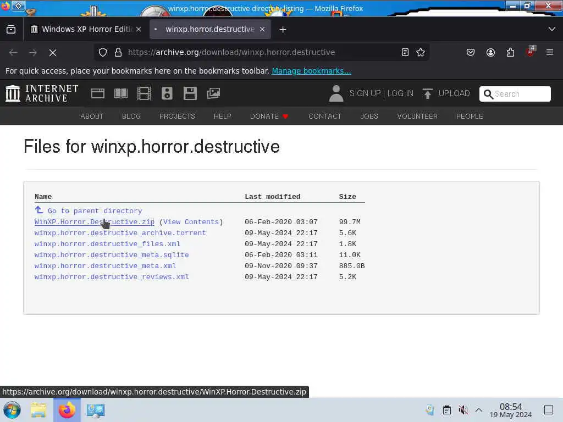Select the winxp.horror.destructive tab
Image resolution: width=563 pixels, height=422 pixels.
pyautogui.click(x=210, y=29)
